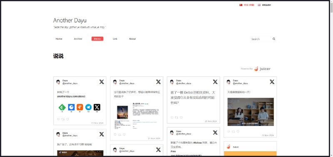
Task: Reply to the anotherdayu.com/about post
Action: click(x=58, y=119)
